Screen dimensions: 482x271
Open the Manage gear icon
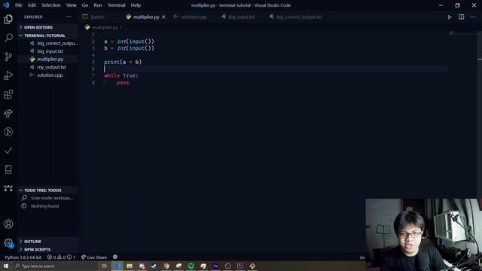pyautogui.click(x=8, y=243)
